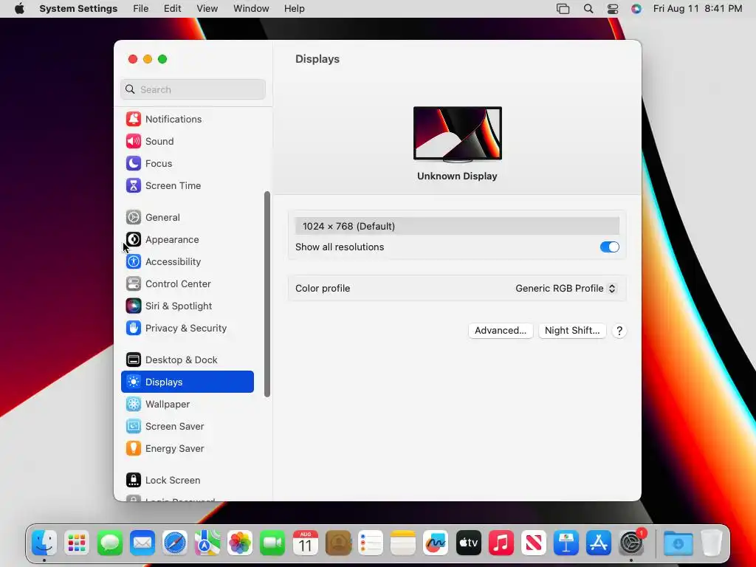Click System Settings icon in Dock

pos(632,543)
